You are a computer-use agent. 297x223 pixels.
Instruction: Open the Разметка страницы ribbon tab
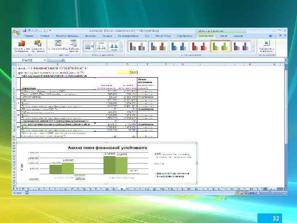pos(67,36)
